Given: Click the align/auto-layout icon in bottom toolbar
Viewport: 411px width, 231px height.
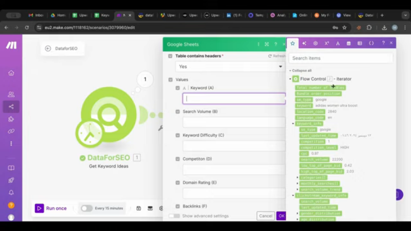Looking at the screenshot, I should (150, 208).
